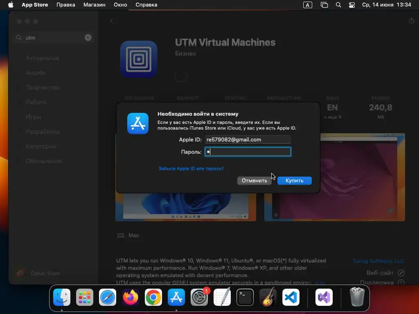Cancel sign-in with Отменить button
This screenshot has height=314, width=419.
[254, 180]
